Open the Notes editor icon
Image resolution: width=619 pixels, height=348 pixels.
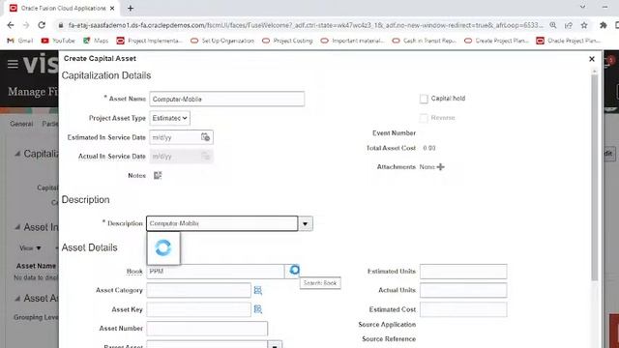pos(158,175)
